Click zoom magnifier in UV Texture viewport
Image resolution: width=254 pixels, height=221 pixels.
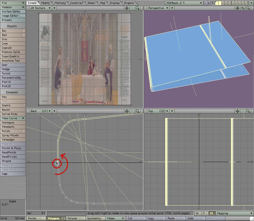(137, 8)
